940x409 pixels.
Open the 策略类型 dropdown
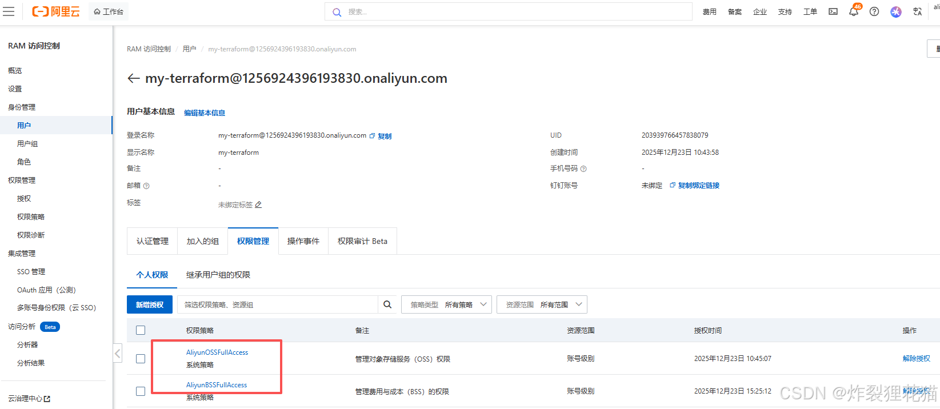(x=446, y=304)
